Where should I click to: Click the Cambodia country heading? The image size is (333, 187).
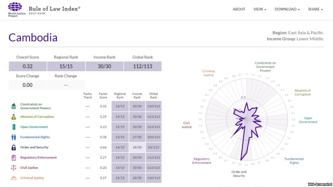[33, 38]
